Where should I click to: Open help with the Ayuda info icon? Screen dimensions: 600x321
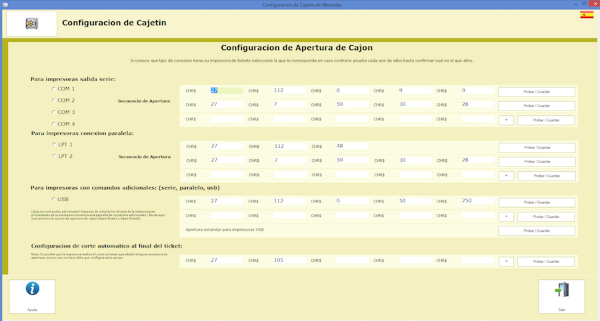click(32, 290)
